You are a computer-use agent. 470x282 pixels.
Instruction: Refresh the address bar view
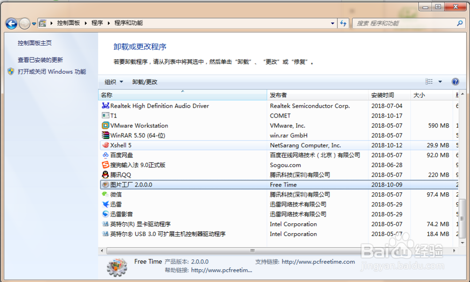(x=343, y=23)
